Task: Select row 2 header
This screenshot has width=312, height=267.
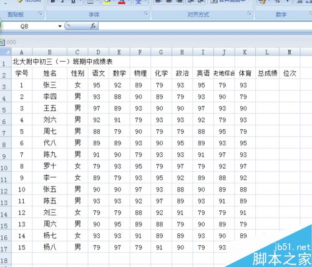Action: point(6,73)
